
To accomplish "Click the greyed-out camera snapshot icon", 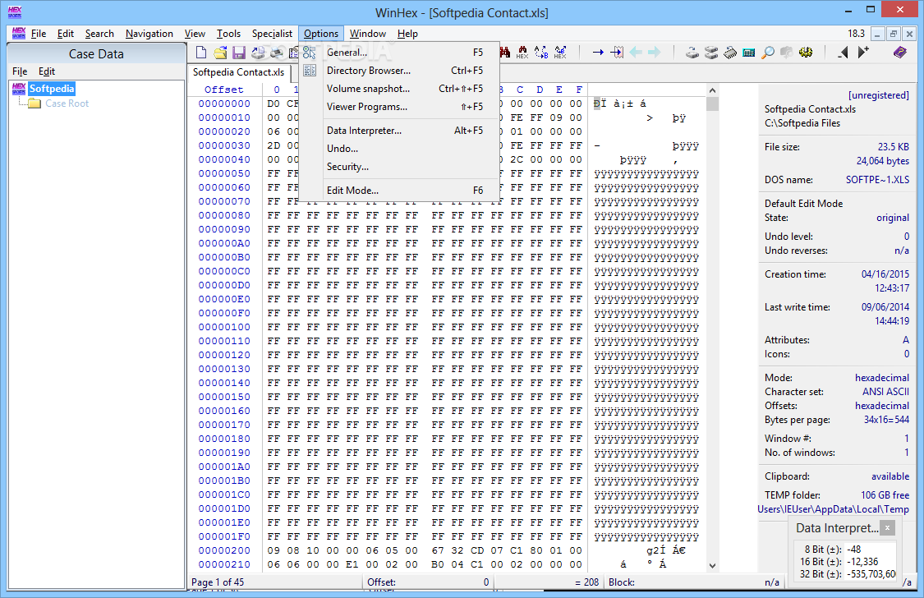I will [787, 53].
